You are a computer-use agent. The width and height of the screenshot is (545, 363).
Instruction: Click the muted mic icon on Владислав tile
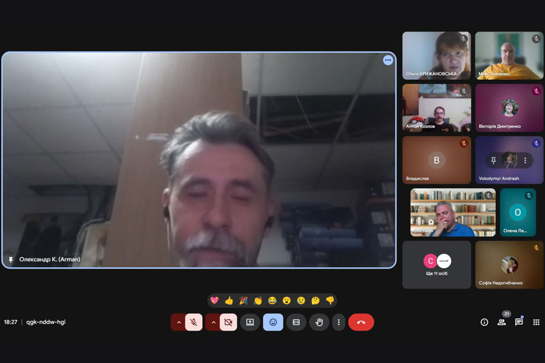coord(464,143)
